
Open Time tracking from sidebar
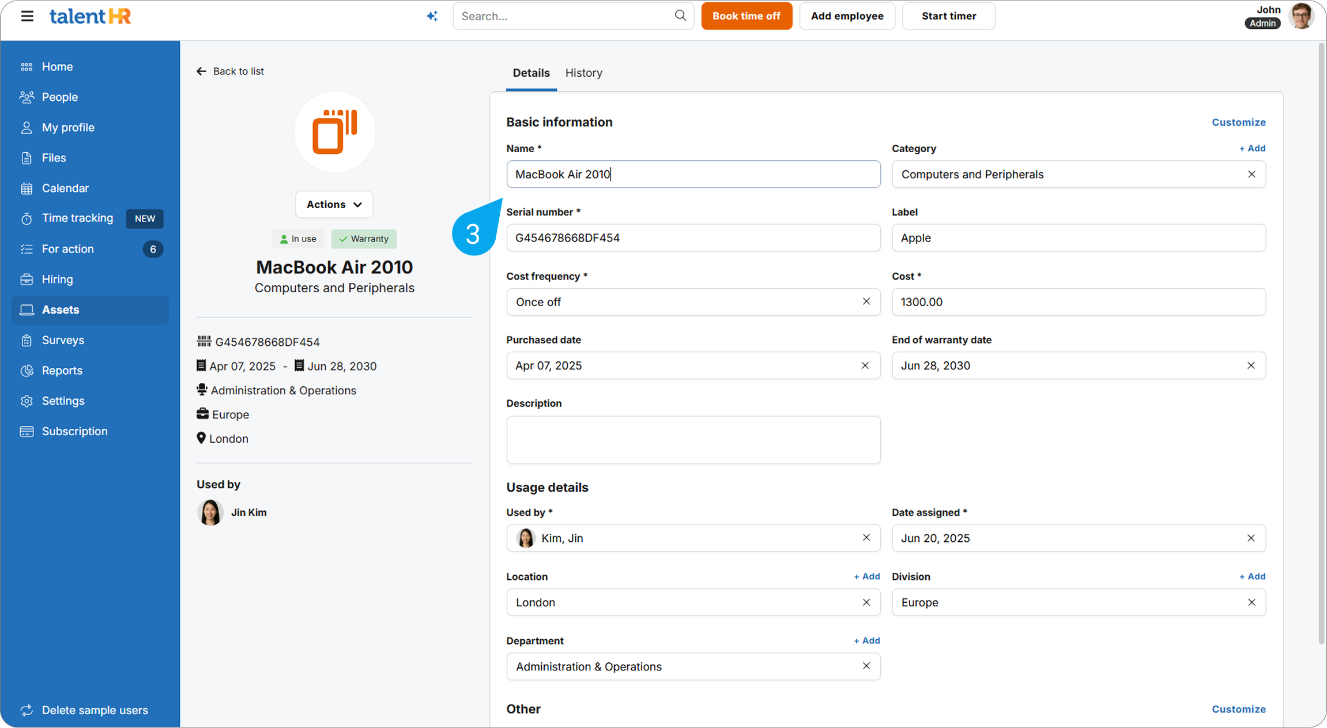[x=91, y=218]
